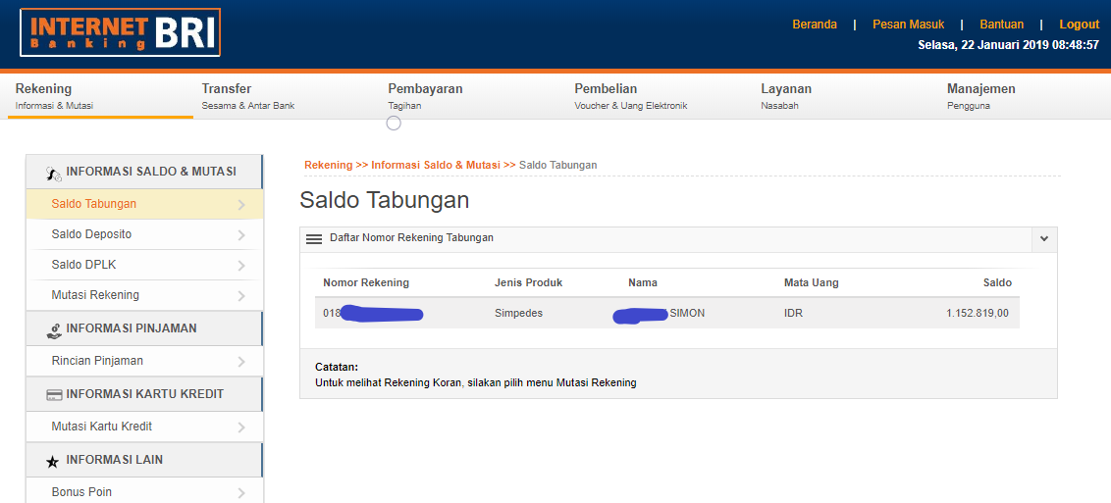Select Saldo DPLK in the sidebar

pos(144,266)
